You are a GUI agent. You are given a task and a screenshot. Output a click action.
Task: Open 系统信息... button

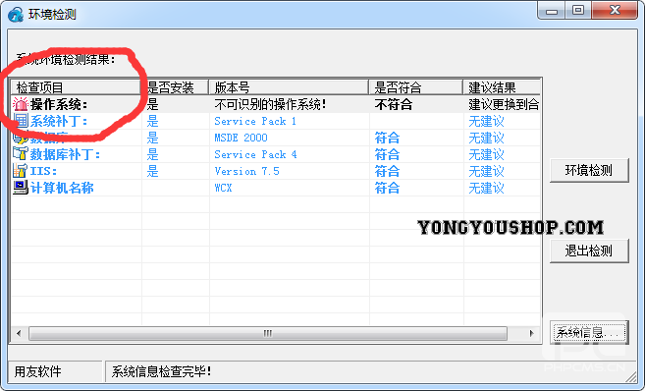589,332
